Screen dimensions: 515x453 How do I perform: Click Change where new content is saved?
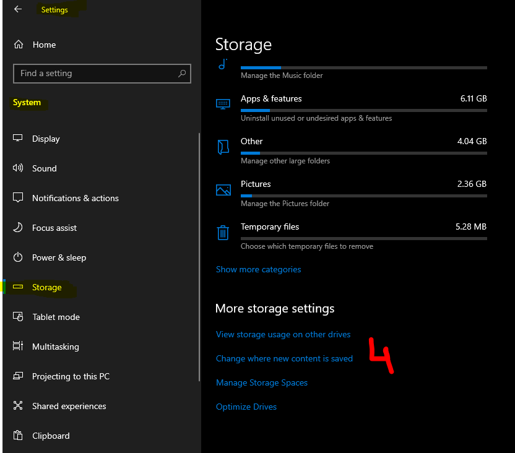(x=284, y=358)
